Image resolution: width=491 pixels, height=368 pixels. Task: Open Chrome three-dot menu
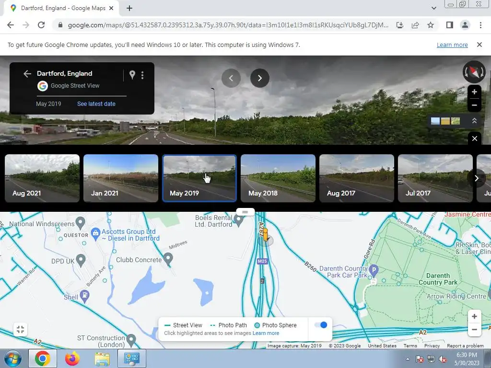480,25
